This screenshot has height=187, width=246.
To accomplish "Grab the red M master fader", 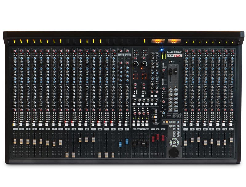I will tap(163, 138).
